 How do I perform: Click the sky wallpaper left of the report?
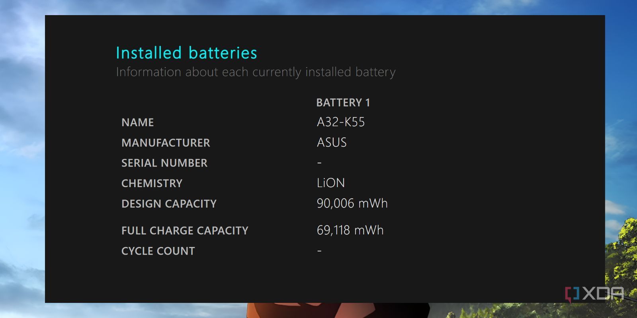click(x=22, y=159)
